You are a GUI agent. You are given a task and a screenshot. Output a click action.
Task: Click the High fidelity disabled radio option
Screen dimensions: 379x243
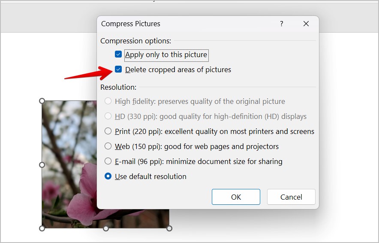[108, 101]
